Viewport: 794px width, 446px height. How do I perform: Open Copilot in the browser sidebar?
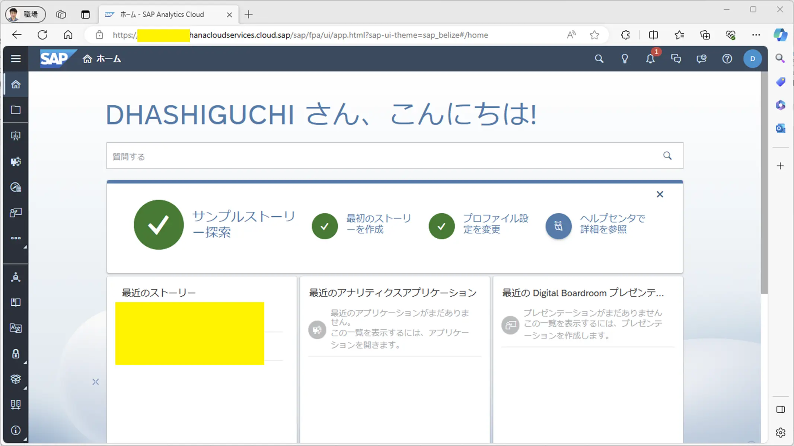click(x=780, y=35)
